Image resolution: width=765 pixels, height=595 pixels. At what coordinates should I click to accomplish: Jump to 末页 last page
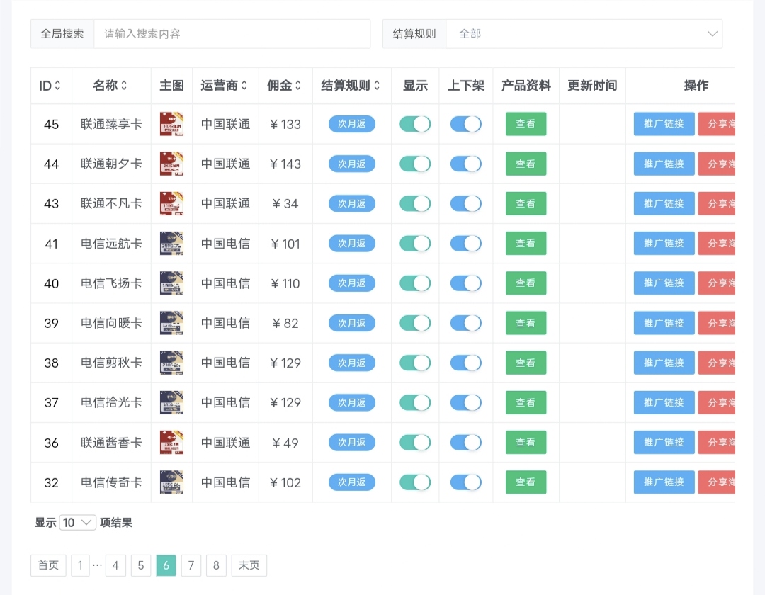249,565
